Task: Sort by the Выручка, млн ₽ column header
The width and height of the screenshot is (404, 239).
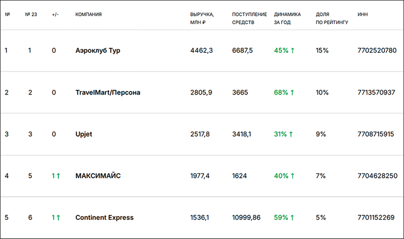Action: (201, 18)
